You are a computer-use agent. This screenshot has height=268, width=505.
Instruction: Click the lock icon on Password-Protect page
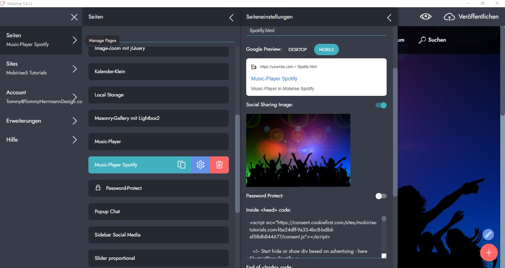coord(98,188)
